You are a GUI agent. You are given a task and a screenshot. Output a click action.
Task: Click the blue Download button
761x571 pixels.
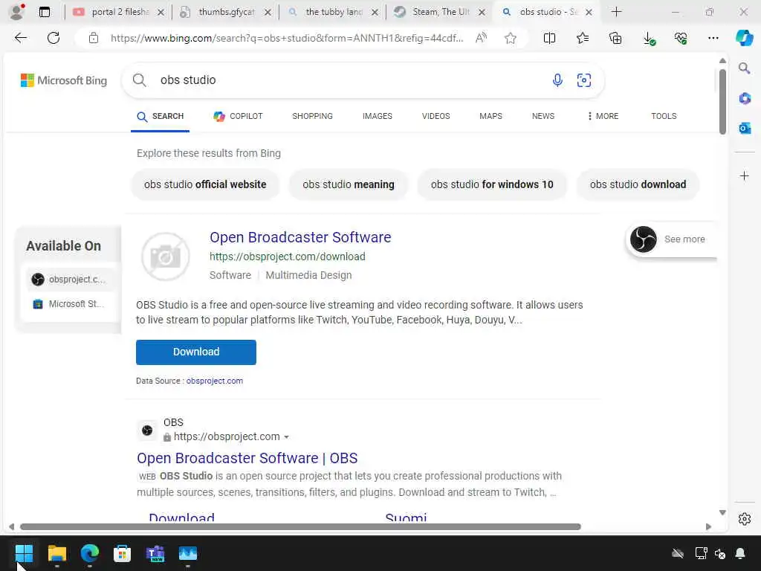click(196, 352)
